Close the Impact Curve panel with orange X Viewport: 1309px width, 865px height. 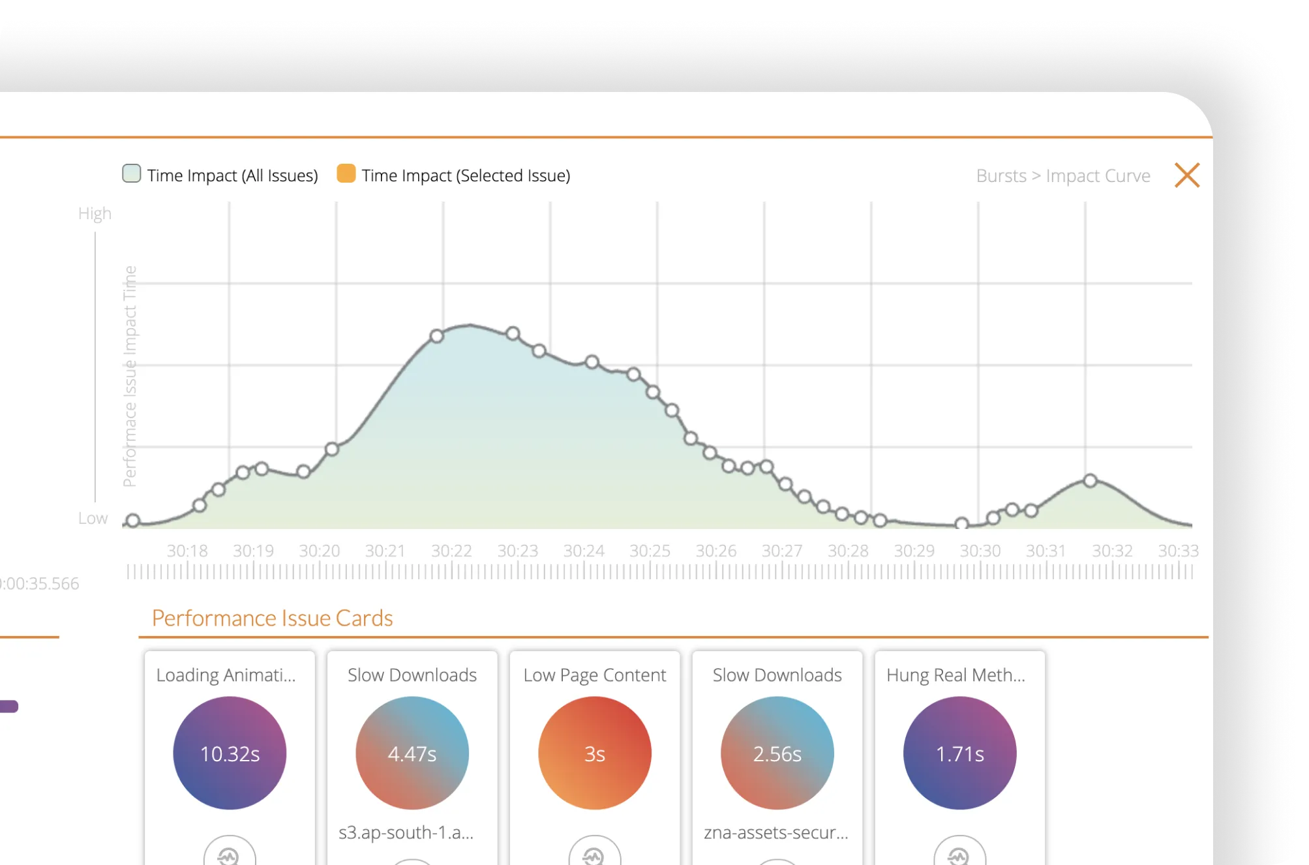(x=1186, y=175)
